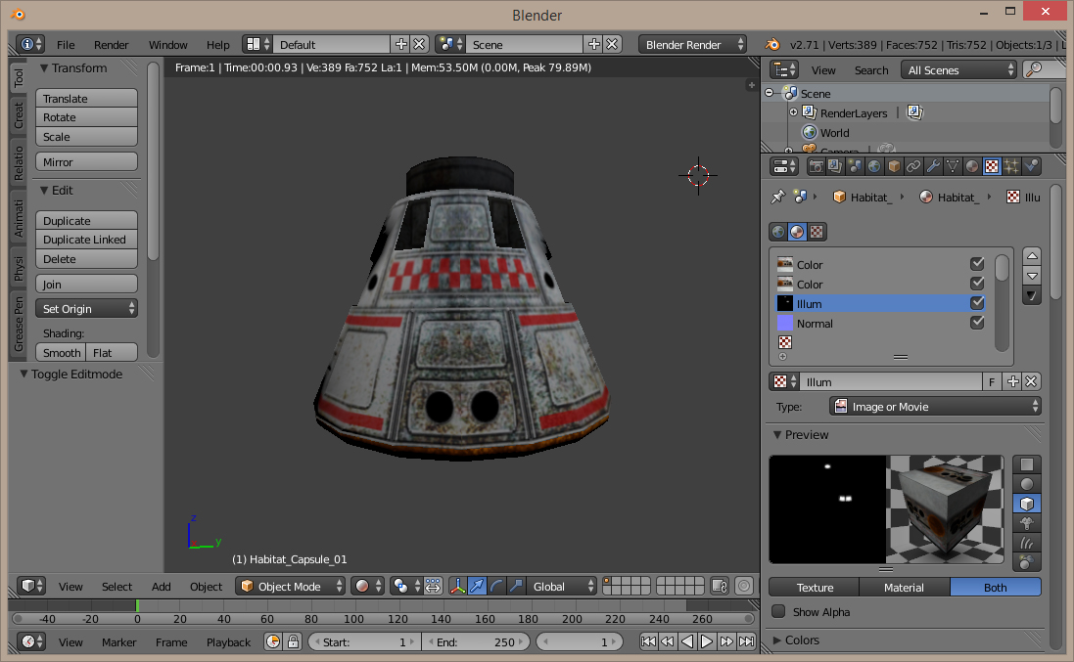Uncheck the Normal texture slot
This screenshot has width=1074, height=662.
[x=976, y=323]
